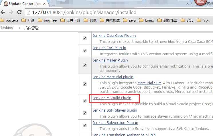This screenshot has height=136, width=213.
Task: Click the Jenkins favicon on the tab
Action: click(6, 4)
